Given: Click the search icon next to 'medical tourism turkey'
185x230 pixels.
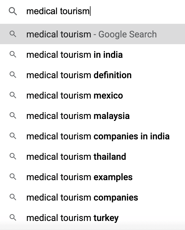Looking at the screenshot, I should (12, 218).
